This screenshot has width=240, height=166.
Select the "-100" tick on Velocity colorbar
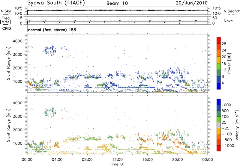[x=226, y=134]
